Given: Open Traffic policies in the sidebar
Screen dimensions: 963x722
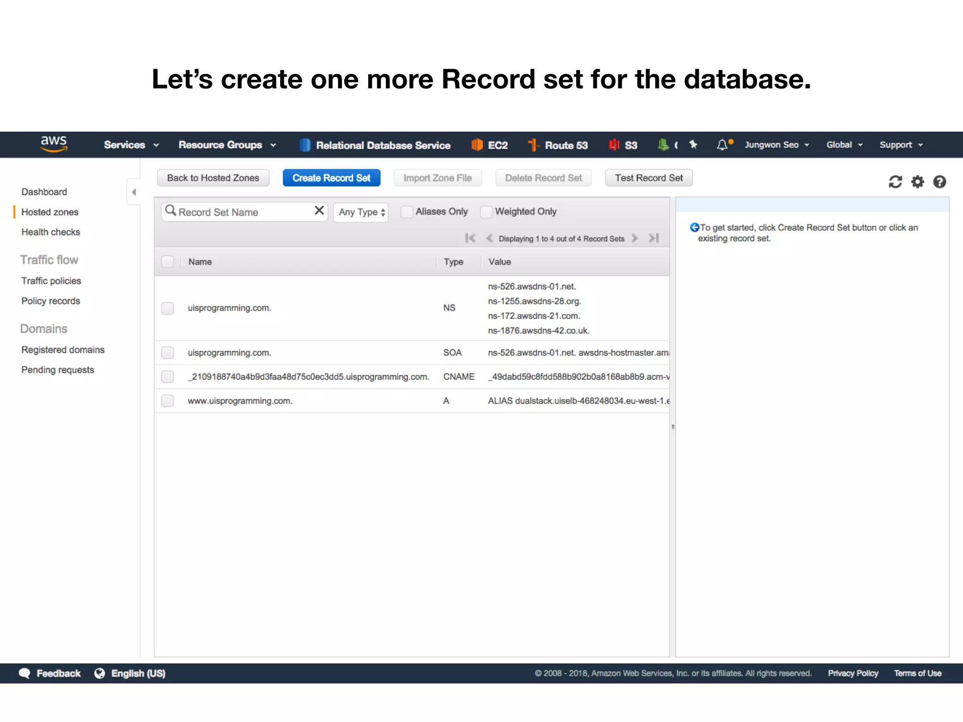Looking at the screenshot, I should coord(51,281).
